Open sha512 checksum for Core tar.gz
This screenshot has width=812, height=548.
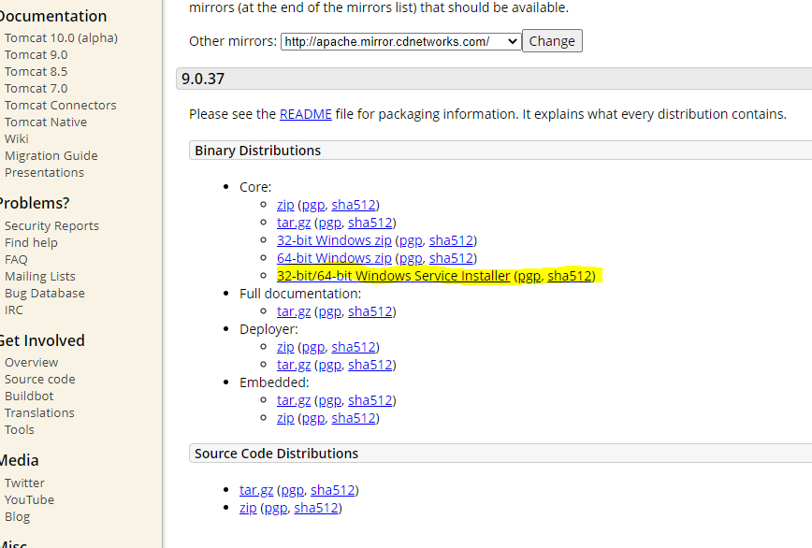[370, 223]
